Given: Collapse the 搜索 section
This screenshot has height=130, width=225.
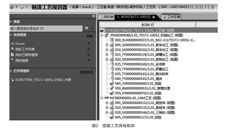Looking at the screenshot, I should coord(11,22).
